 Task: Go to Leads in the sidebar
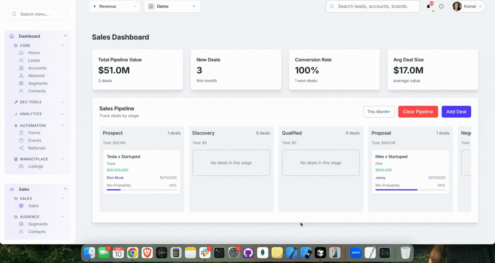[x=34, y=60]
